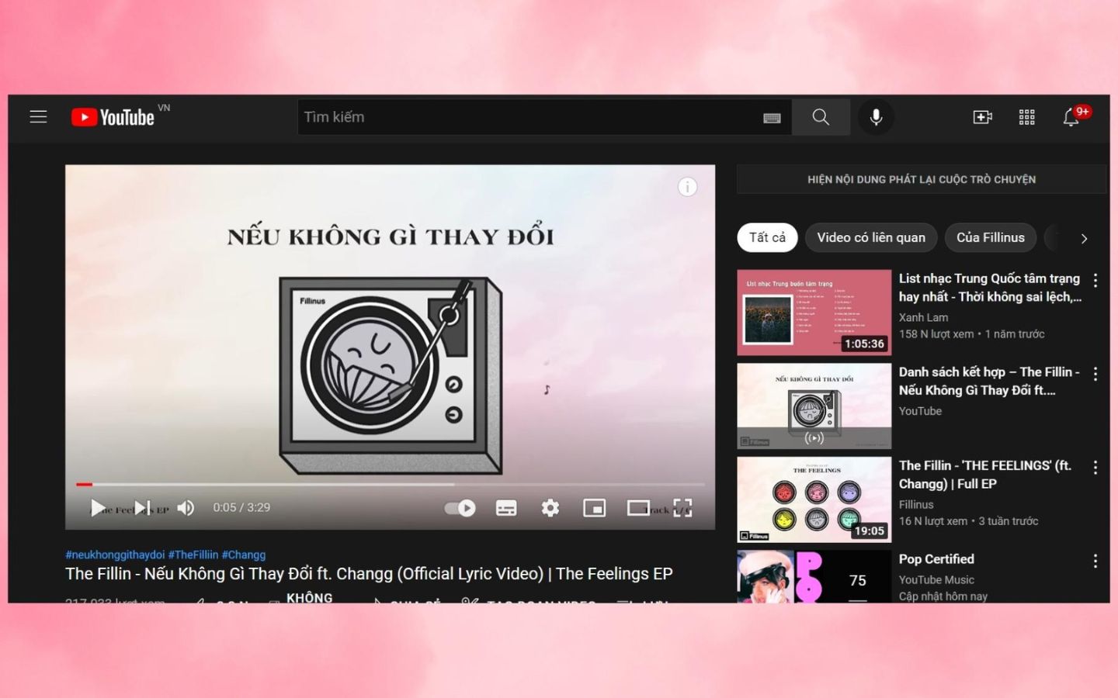Open Pop Certified playlist thumbnail

click(x=814, y=576)
